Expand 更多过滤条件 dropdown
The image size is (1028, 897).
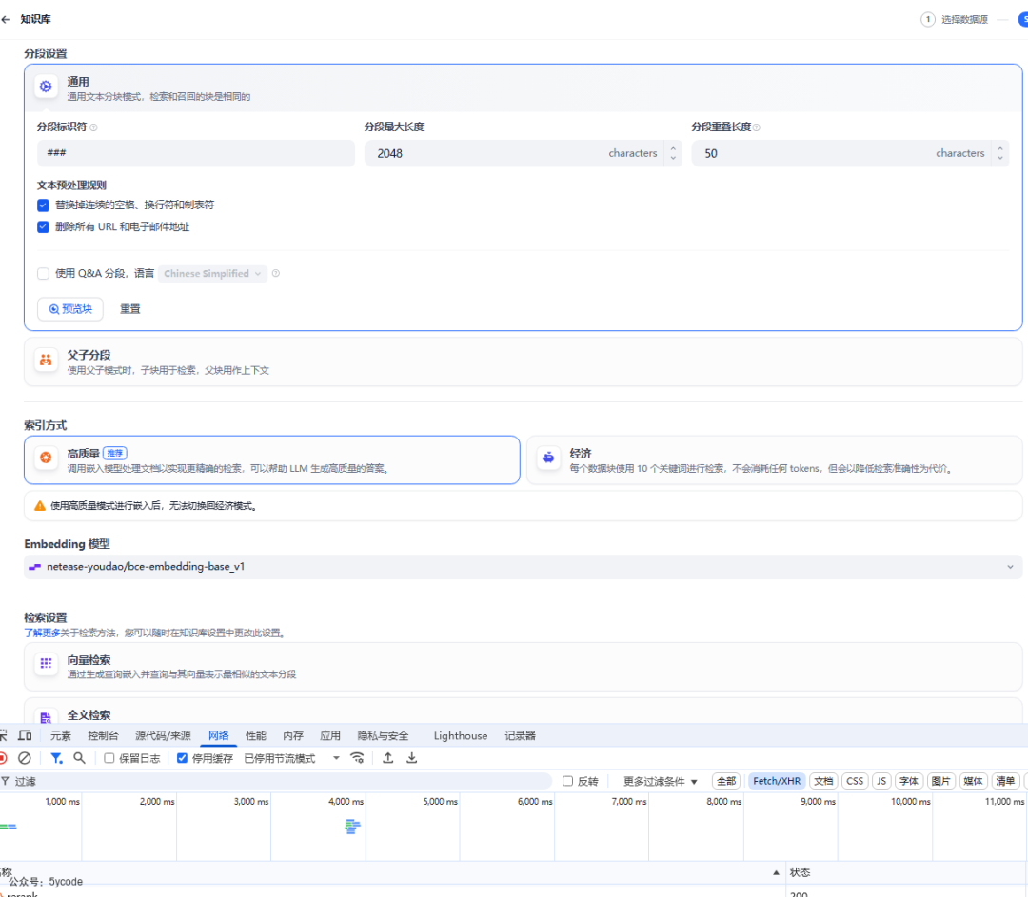click(661, 781)
